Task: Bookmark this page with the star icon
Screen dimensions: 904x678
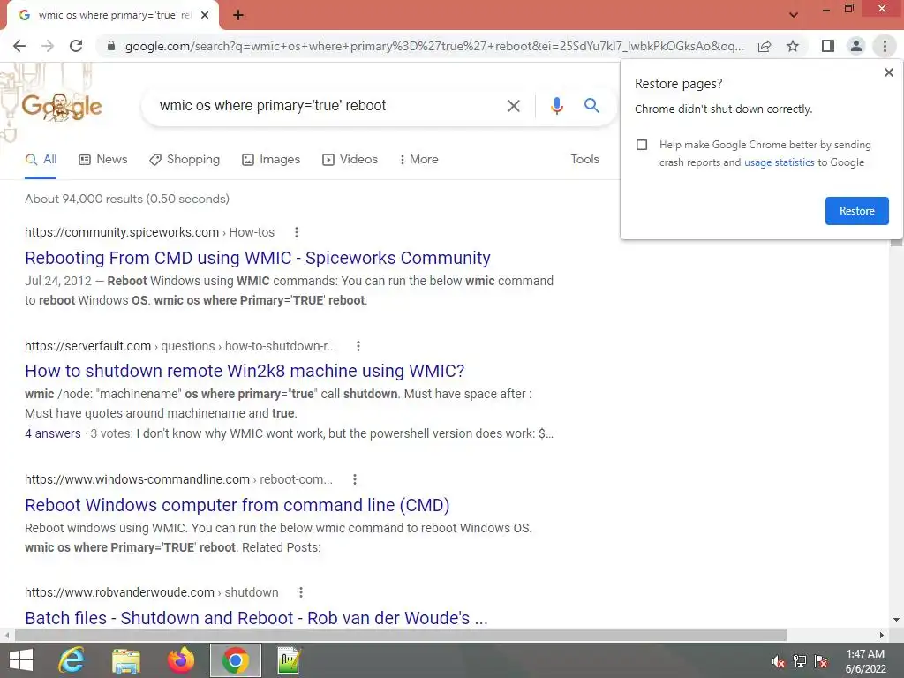Action: [x=793, y=46]
